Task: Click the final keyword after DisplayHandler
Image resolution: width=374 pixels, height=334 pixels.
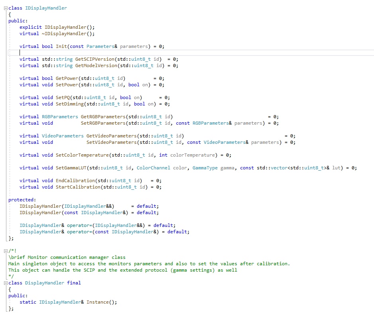Action: 74,283
